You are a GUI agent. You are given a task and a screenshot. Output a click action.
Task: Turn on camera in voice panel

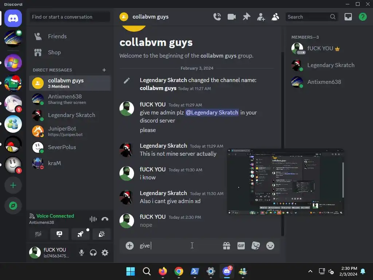(38, 234)
